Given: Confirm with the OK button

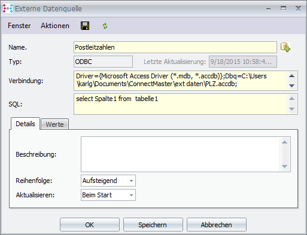Looking at the screenshot, I should pyautogui.click(x=90, y=225).
